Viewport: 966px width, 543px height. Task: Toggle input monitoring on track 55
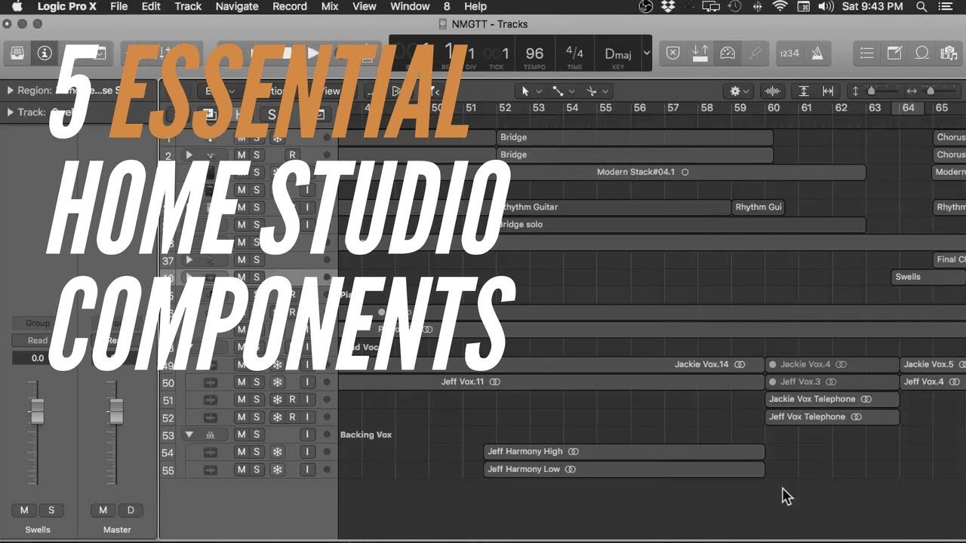[x=307, y=470]
